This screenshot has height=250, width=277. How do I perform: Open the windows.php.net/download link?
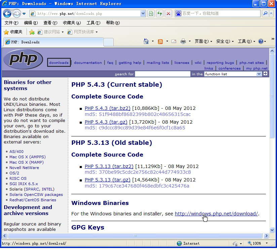[216, 214]
